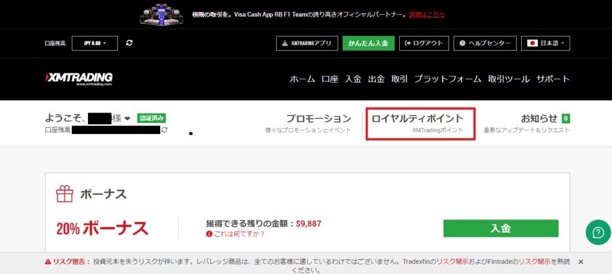Open the JPY 0.00 balance dropdown
Screen dimensions: 612x274
(x=94, y=43)
